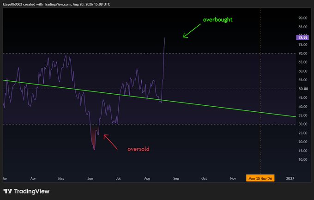Image resolution: width=314 pixels, height=200 pixels.
Task: Click the Apr label on time axis
Action: pos(33,178)
